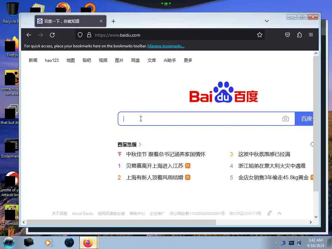
Task: Collapse footer with up chevron
Action: pyautogui.click(x=279, y=213)
